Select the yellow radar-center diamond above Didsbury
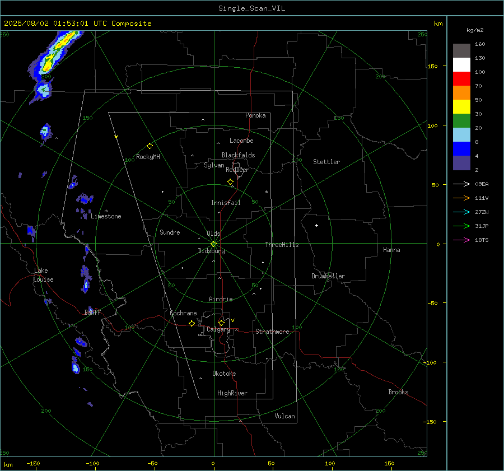 click(x=214, y=244)
